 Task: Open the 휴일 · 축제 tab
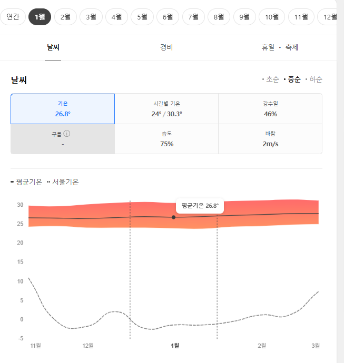[x=280, y=47]
